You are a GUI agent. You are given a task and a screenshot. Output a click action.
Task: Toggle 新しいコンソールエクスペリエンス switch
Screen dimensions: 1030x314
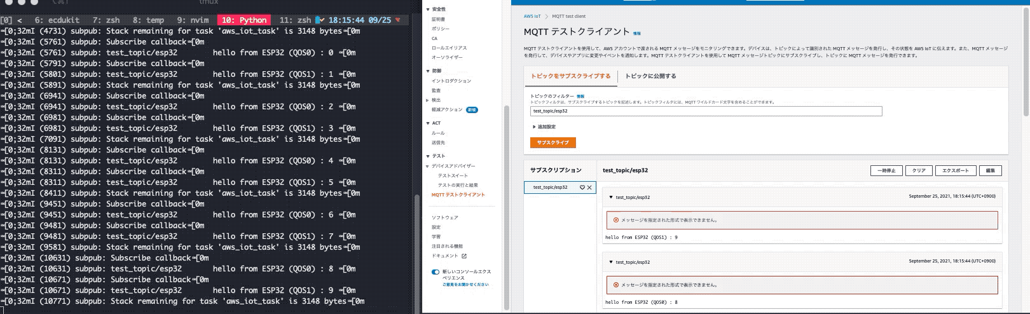(x=436, y=272)
